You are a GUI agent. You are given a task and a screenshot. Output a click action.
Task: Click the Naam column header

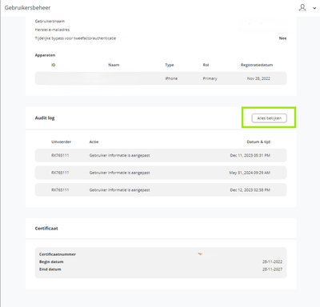(114, 65)
